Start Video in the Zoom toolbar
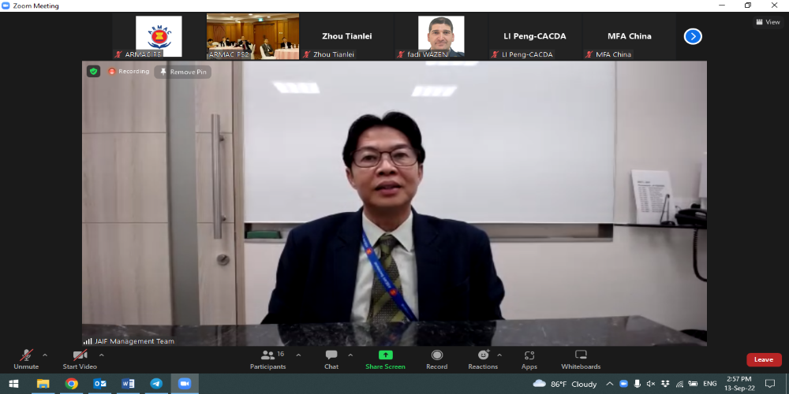Screen dimensions: 789x394 [80, 360]
